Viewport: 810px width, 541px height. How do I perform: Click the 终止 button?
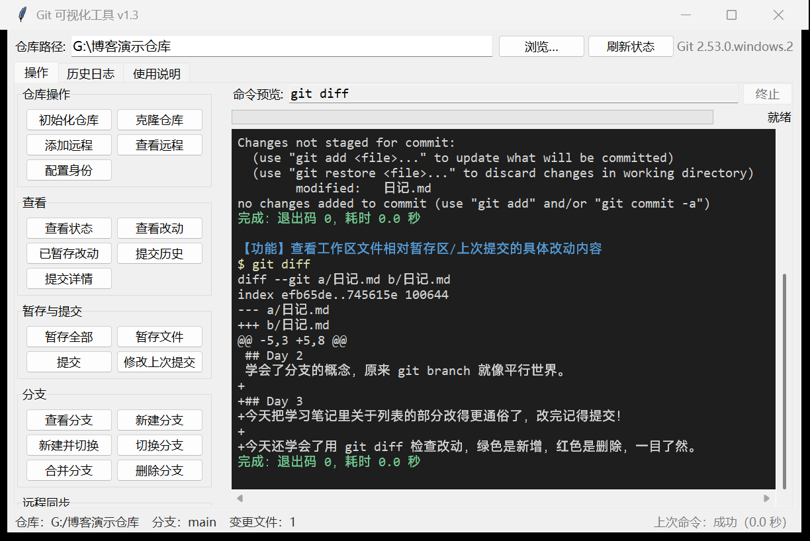pos(768,94)
